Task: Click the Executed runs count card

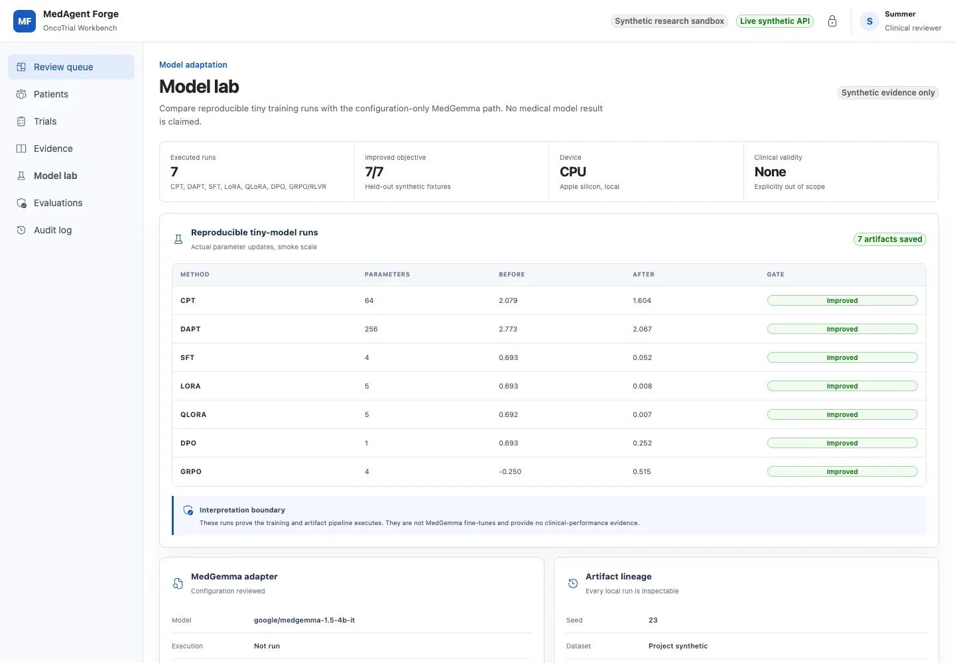Action: pos(257,172)
